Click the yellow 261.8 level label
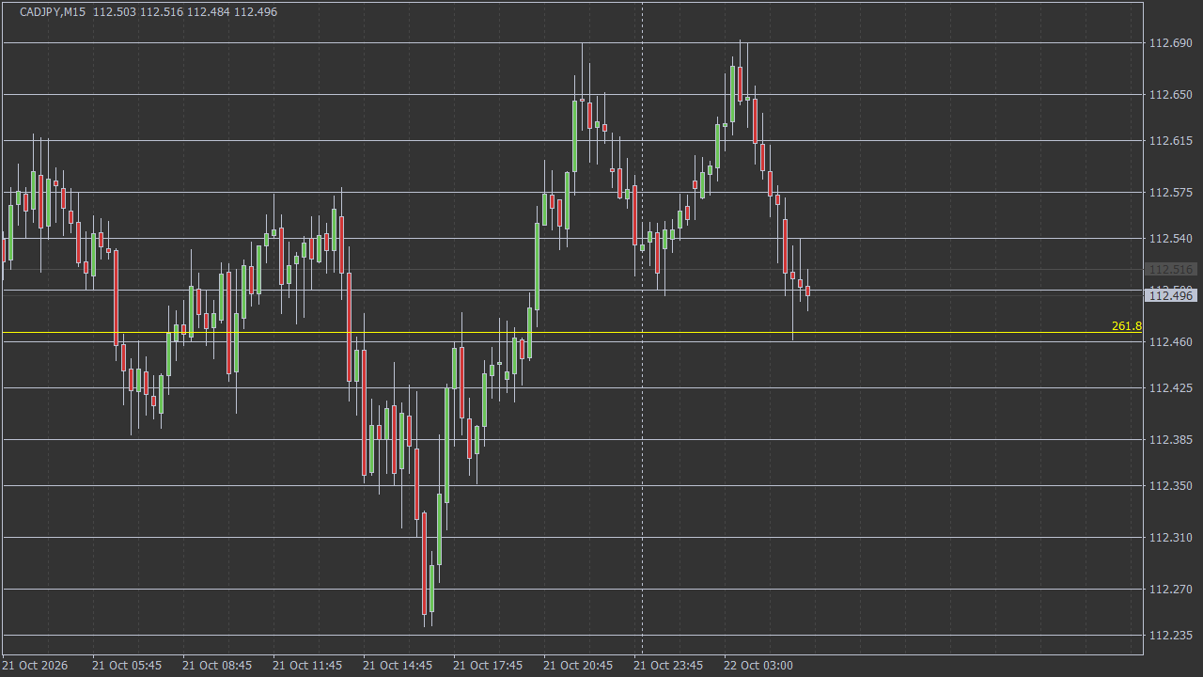1203x677 pixels. pos(1127,326)
